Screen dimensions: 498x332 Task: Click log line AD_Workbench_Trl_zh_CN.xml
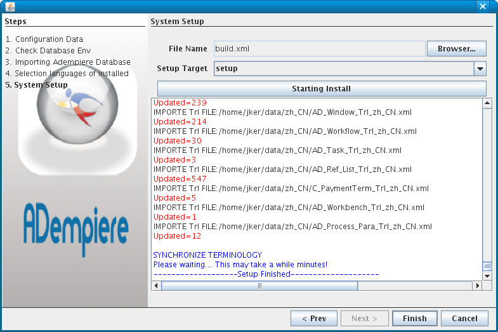point(289,208)
